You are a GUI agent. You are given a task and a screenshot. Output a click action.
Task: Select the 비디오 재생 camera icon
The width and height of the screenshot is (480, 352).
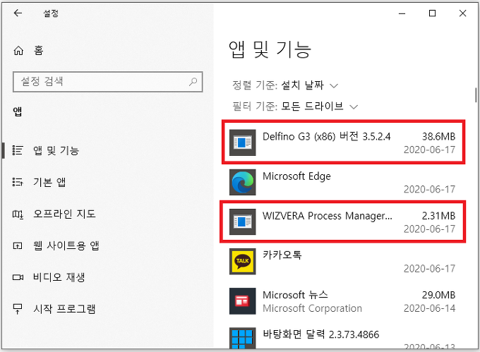[18, 277]
